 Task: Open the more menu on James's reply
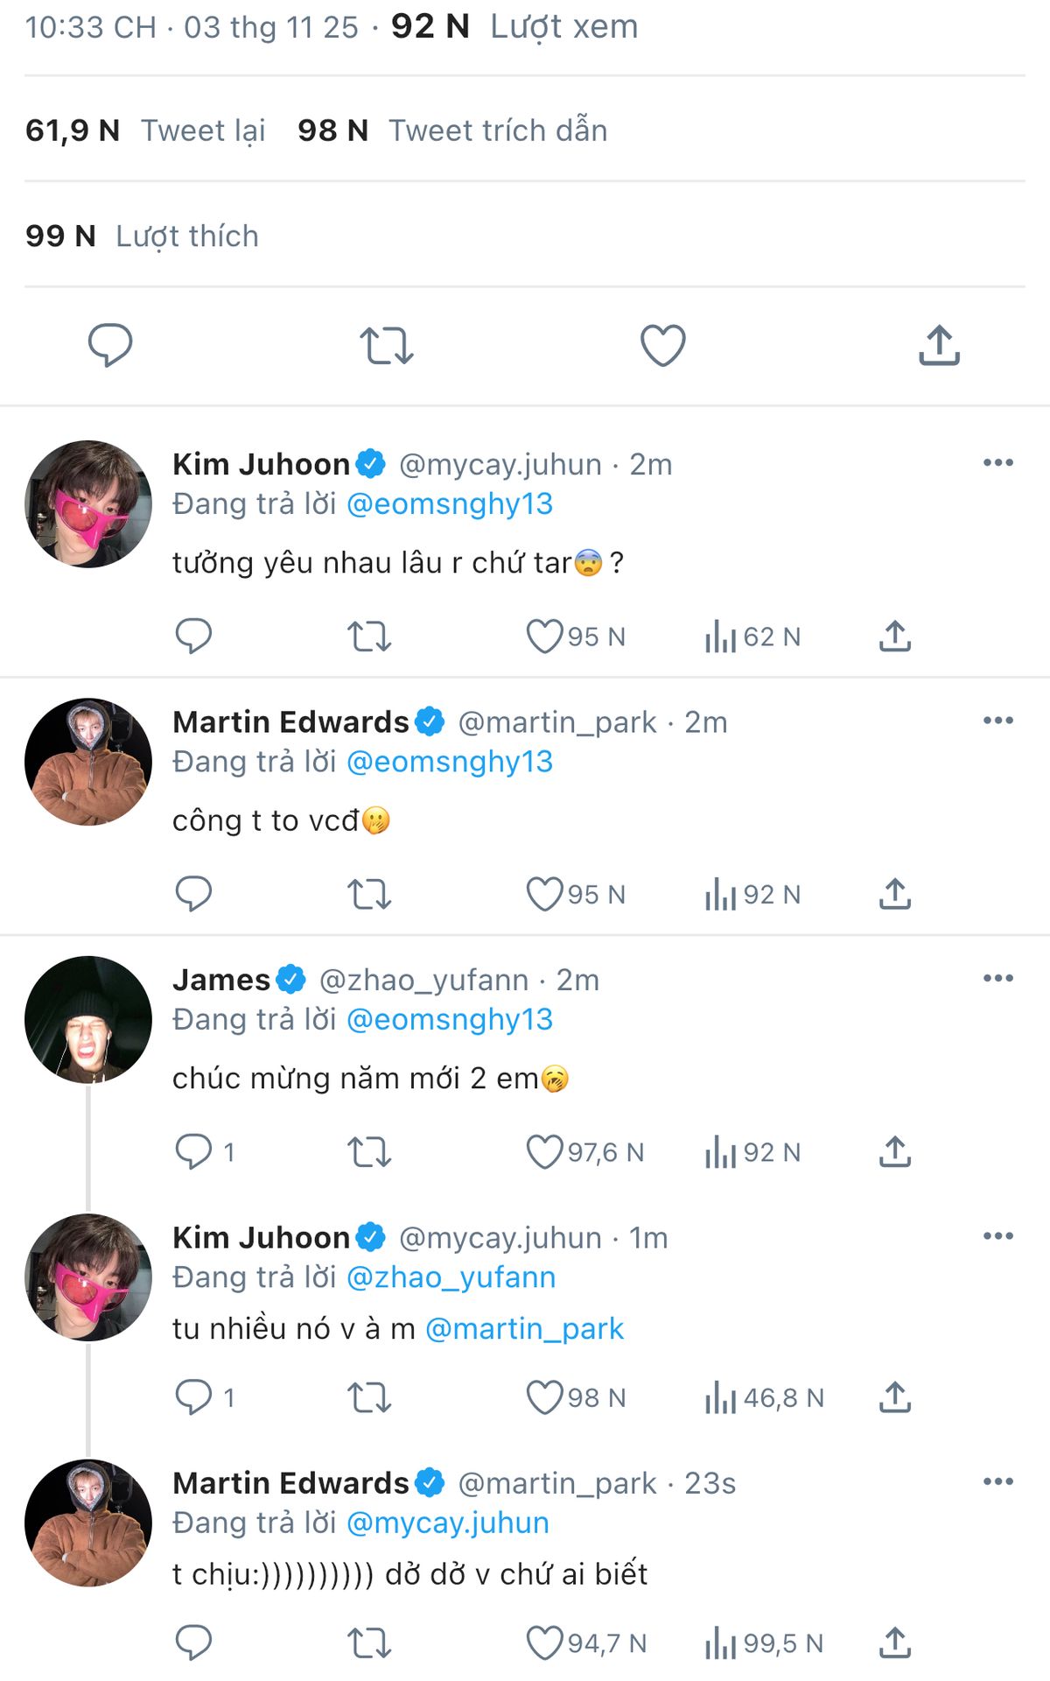pos(997,978)
